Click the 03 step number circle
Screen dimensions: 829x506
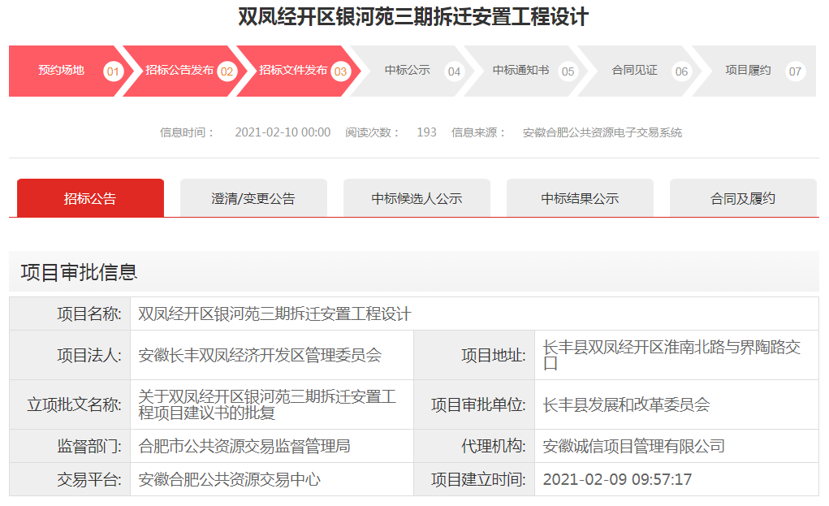click(340, 71)
